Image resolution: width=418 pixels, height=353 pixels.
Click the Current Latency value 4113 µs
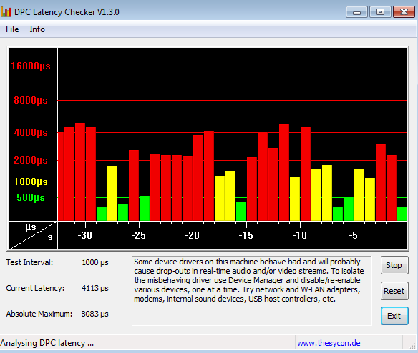95,288
